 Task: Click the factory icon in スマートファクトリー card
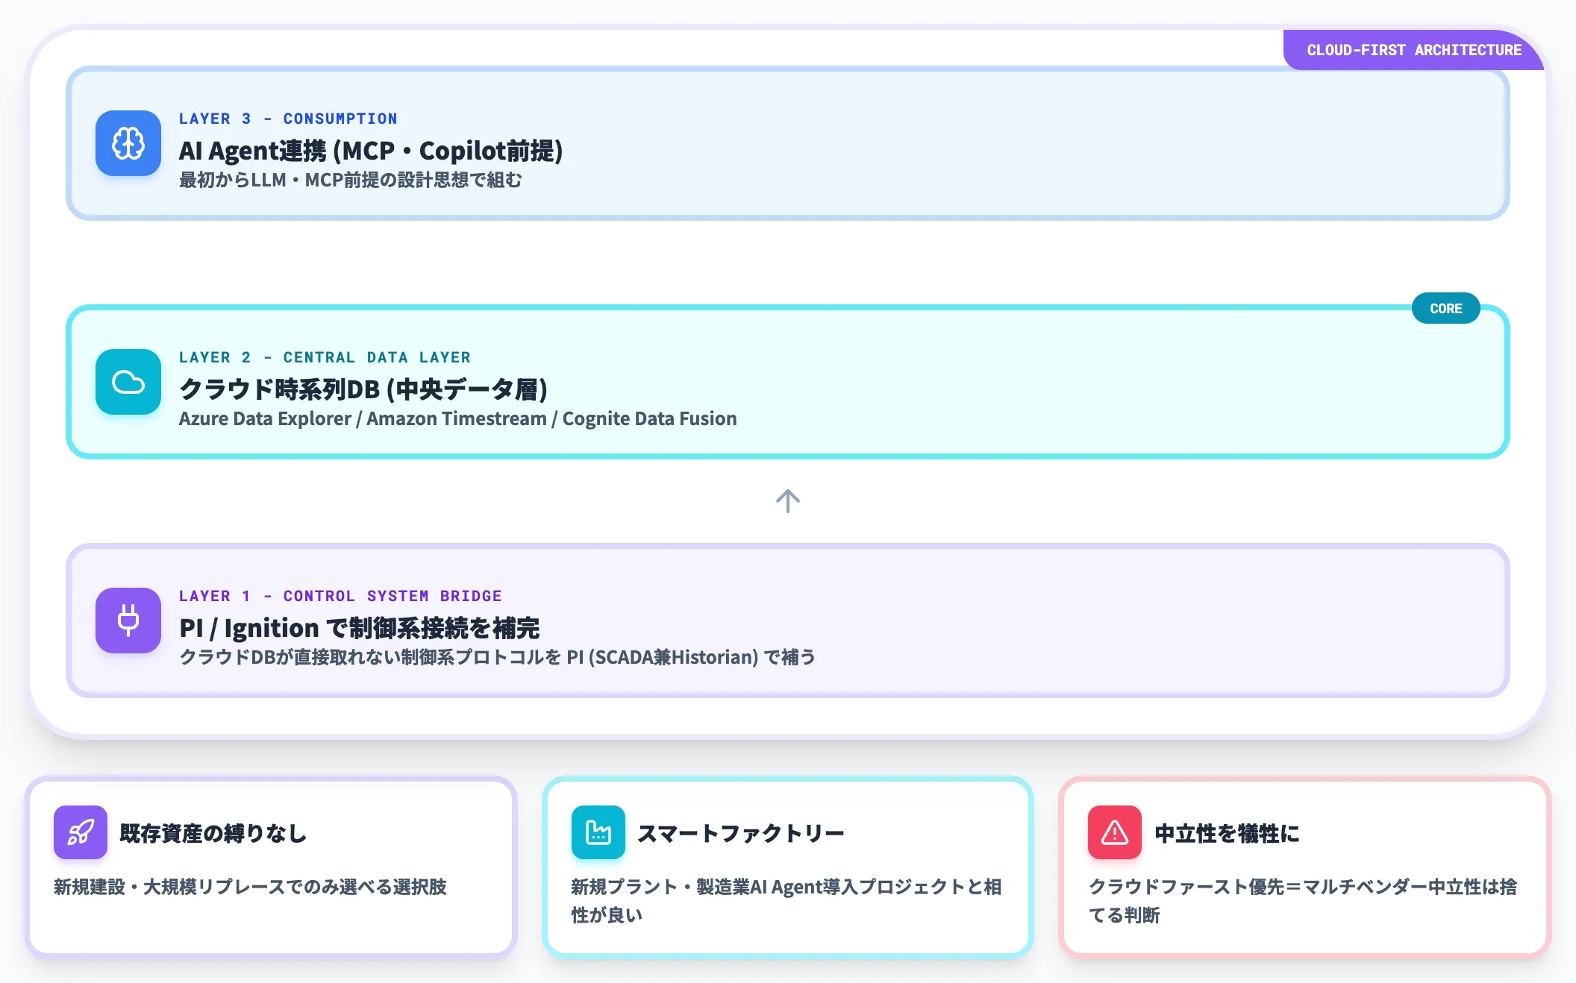pos(598,832)
